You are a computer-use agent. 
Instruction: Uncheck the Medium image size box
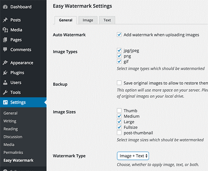pyautogui.click(x=119, y=116)
